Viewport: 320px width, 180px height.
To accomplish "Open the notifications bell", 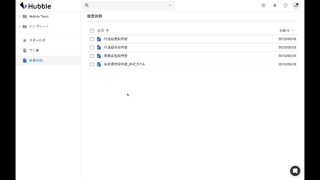I will [275, 5].
